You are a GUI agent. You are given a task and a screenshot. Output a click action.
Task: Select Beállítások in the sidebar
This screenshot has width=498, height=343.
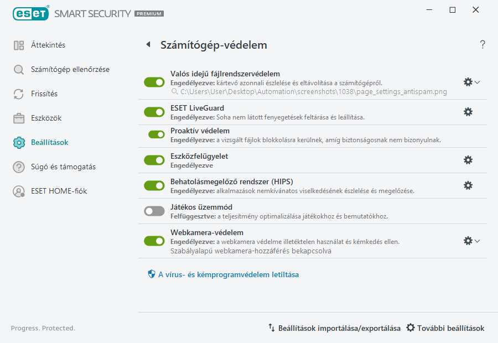[x=49, y=142]
